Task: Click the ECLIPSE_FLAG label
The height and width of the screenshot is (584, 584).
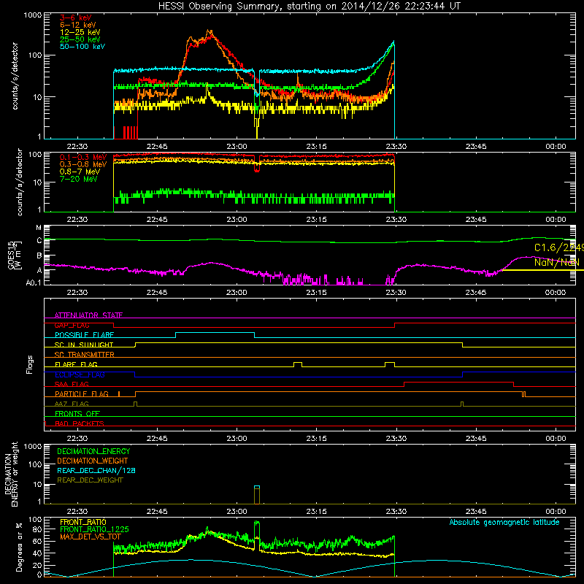Action: tap(80, 374)
